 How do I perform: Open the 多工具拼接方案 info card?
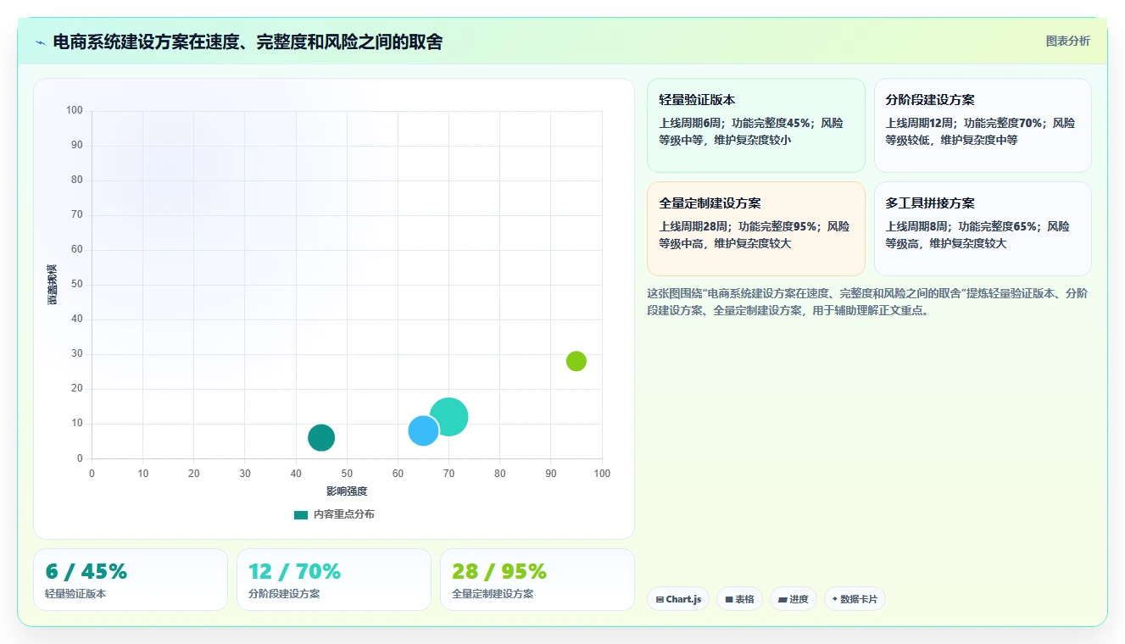coord(983,229)
